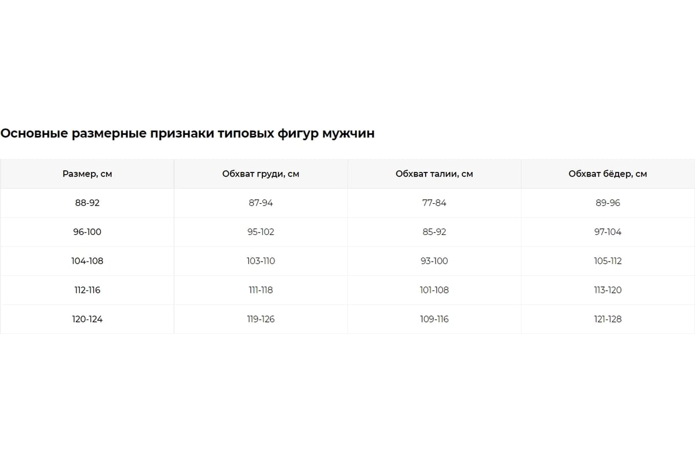The image size is (695, 463).
Task: Click waist girth value 85-92
Action: pyautogui.click(x=434, y=232)
